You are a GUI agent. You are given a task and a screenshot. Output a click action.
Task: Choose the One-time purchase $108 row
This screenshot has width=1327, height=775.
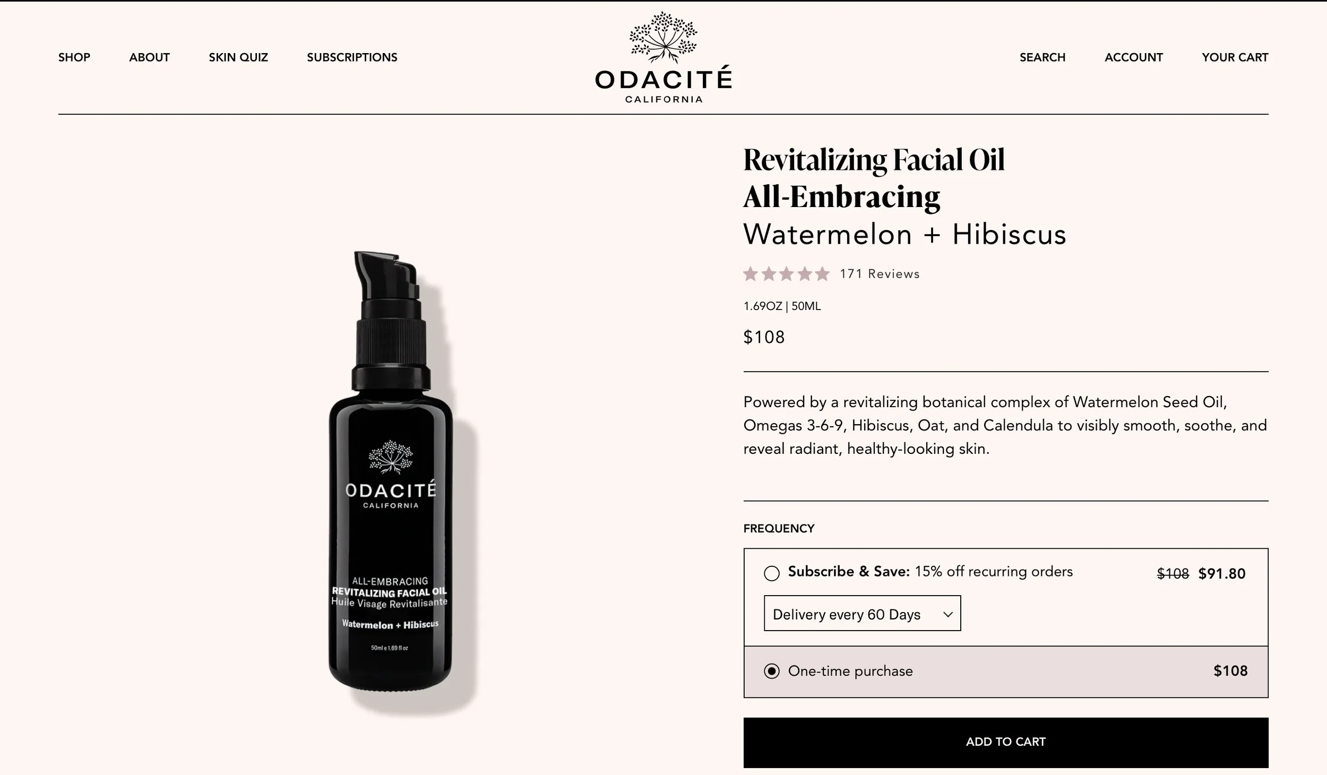pyautogui.click(x=1006, y=671)
